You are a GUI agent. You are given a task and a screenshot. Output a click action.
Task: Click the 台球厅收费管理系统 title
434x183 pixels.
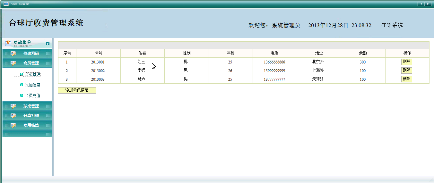[46, 23]
